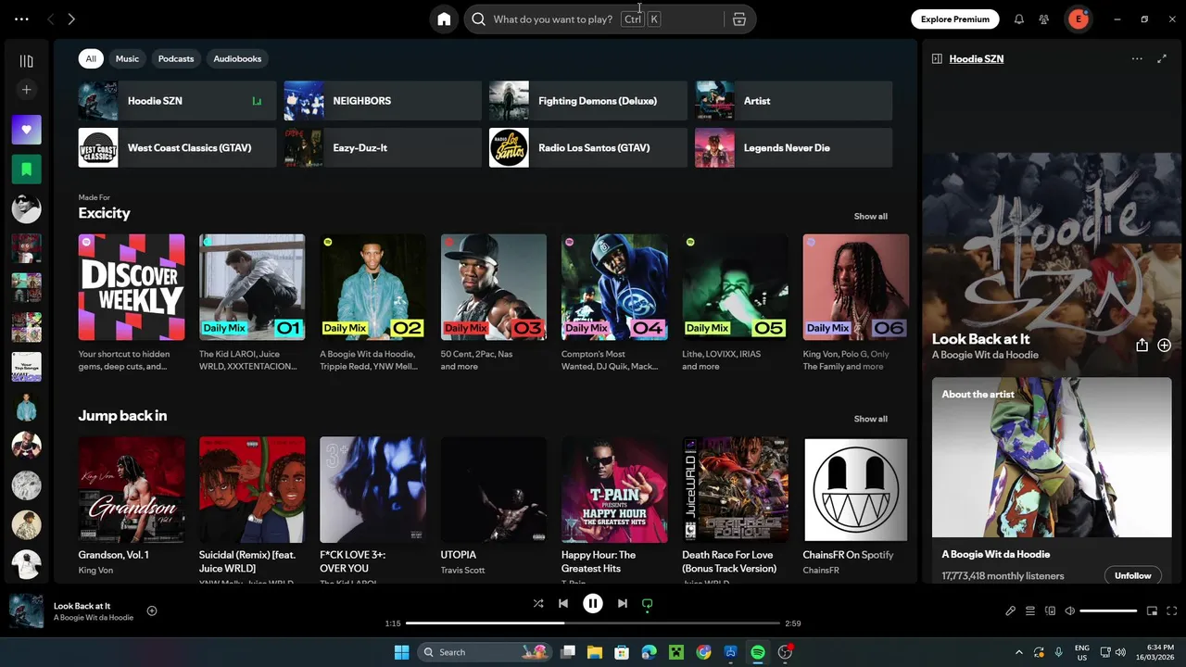Image resolution: width=1186 pixels, height=667 pixels.
Task: Select the All filter chip
Action: 91,58
